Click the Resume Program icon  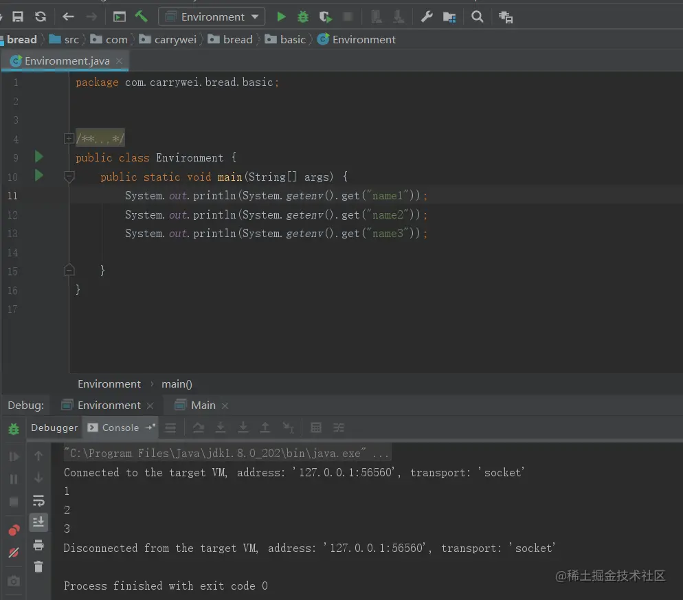(14, 456)
